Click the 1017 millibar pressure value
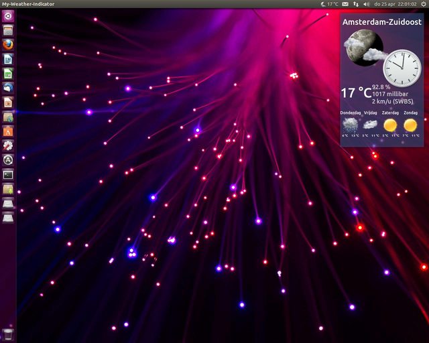Screen dimensions: 429x343 coord(390,94)
